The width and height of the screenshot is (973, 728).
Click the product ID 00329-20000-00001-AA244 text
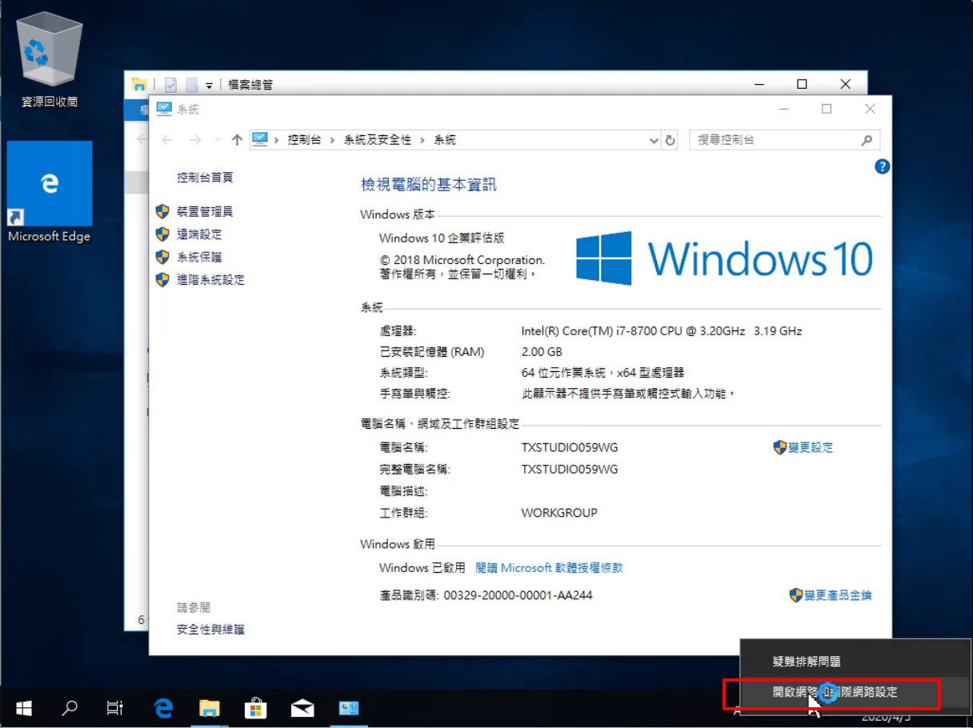click(x=518, y=595)
